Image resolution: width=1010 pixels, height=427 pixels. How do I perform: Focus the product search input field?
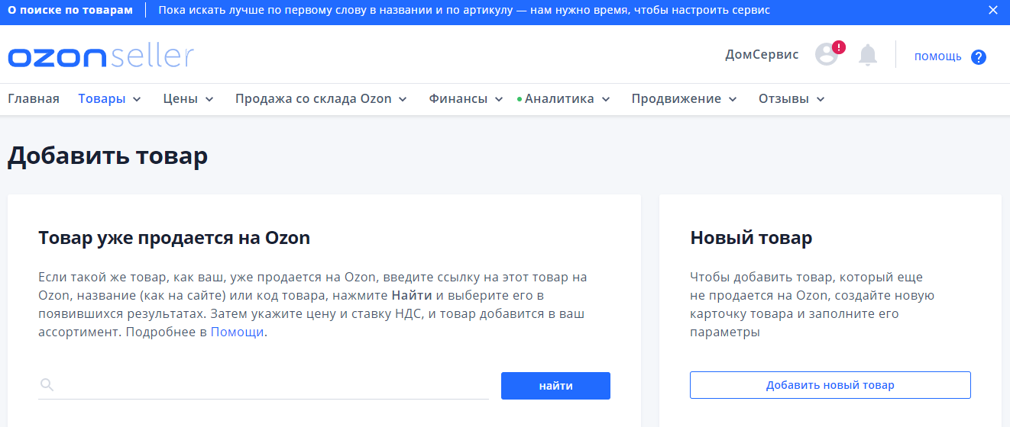point(264,385)
